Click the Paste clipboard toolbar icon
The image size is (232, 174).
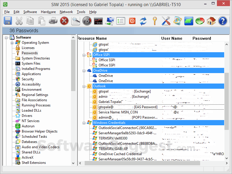(x=41, y=21)
